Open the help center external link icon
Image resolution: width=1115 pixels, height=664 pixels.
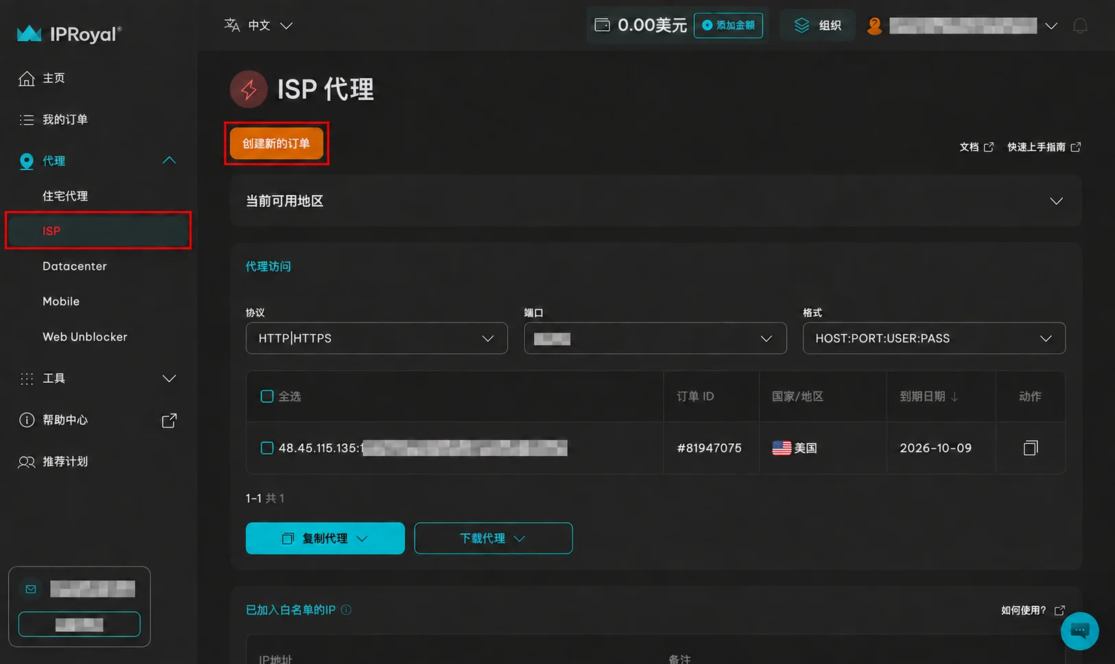coord(169,420)
